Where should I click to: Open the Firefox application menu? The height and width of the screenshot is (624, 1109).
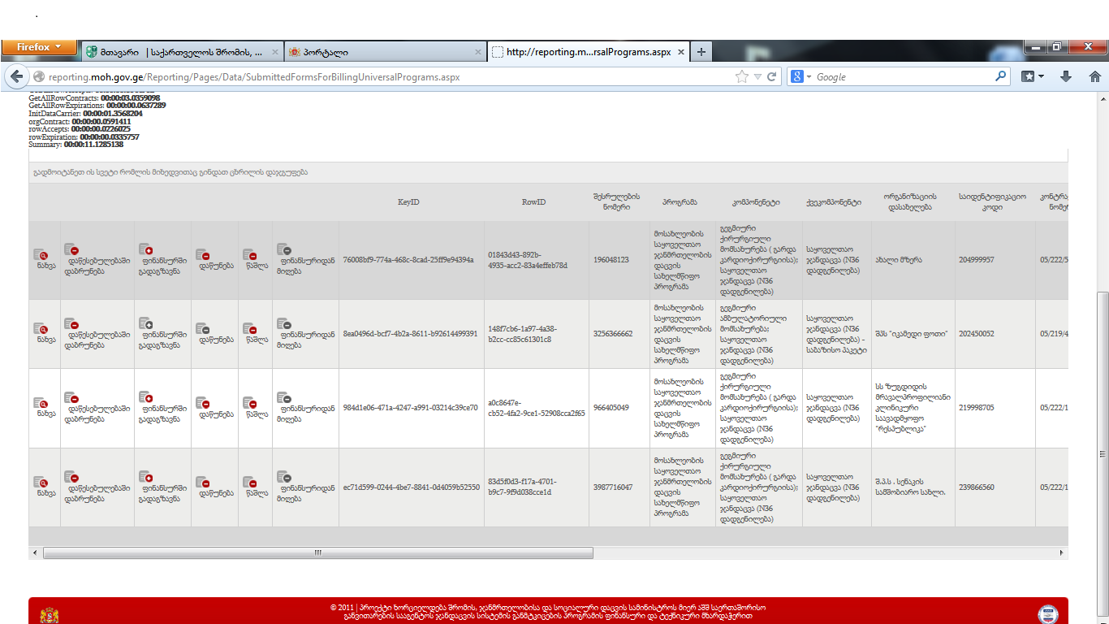click(39, 47)
